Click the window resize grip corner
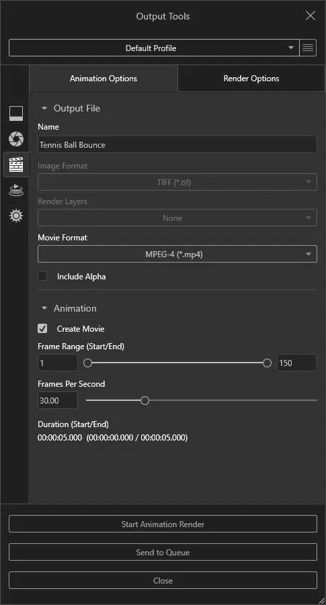Image resolution: width=326 pixels, height=605 pixels. tap(321, 600)
